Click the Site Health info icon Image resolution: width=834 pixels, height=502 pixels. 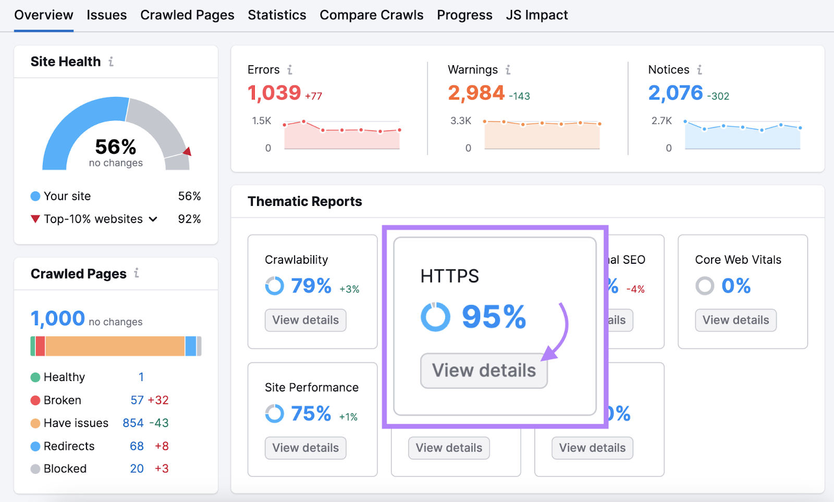click(111, 61)
